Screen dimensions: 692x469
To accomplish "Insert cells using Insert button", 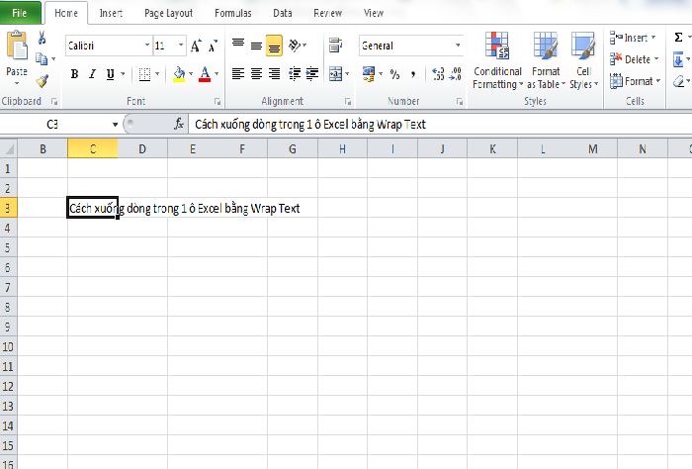I will point(630,38).
